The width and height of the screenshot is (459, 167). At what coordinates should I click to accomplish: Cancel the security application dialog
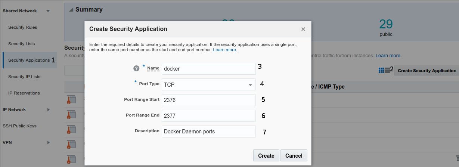tap(294, 155)
